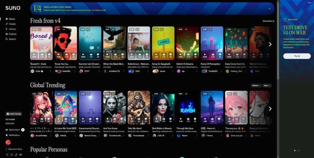
Task: Go to Create in the sidebar
Action: 11,24
